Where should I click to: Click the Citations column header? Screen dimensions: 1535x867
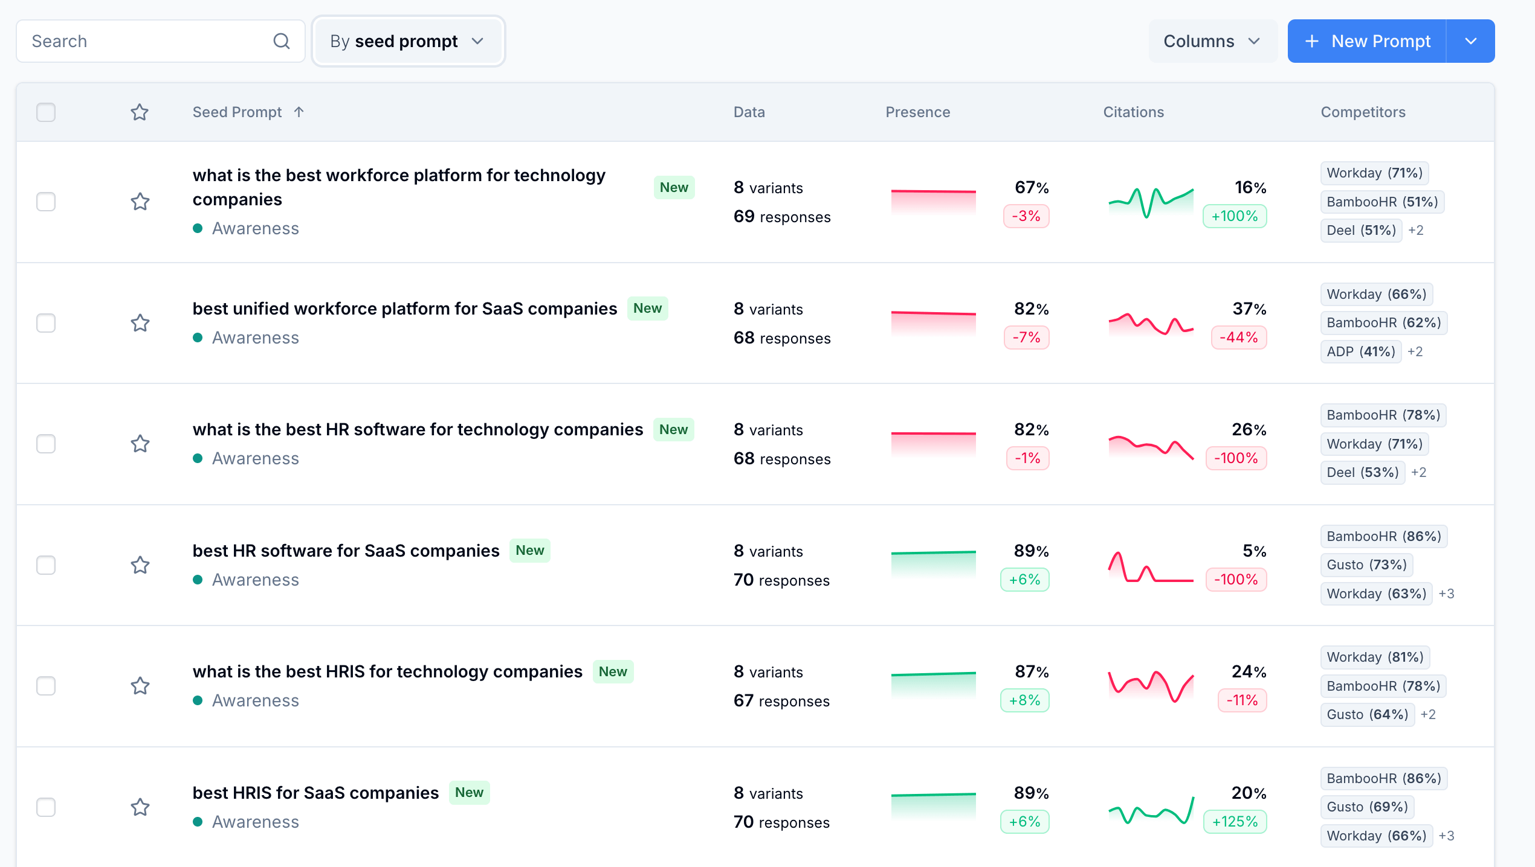click(x=1133, y=112)
